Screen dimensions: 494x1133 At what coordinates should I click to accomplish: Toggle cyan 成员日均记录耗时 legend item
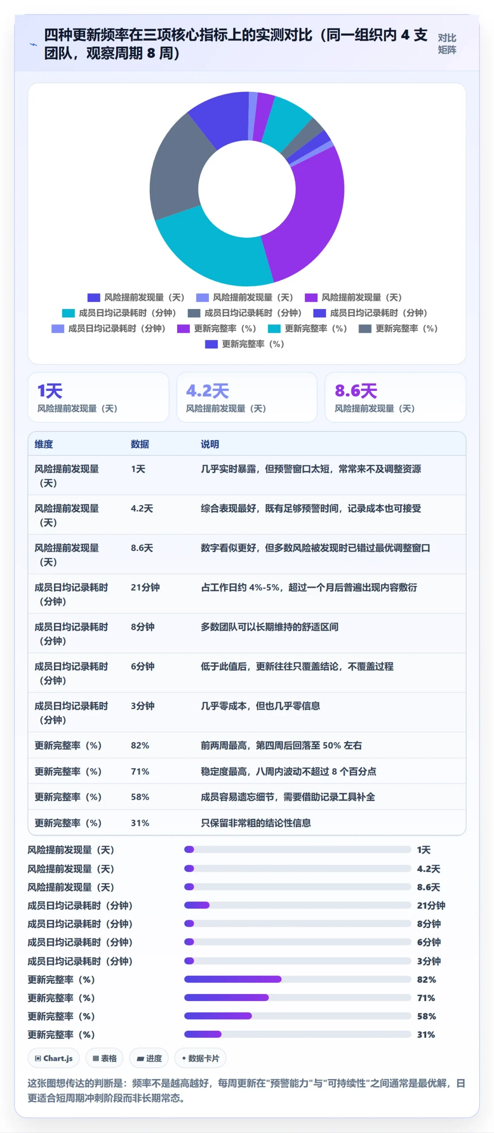click(119, 313)
